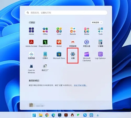
Task: Open Microsoft Edge from taskbar
Action: click(x=53, y=115)
